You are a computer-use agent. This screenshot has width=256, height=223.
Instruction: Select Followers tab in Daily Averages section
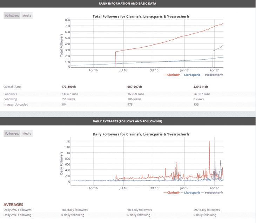pos(12,133)
